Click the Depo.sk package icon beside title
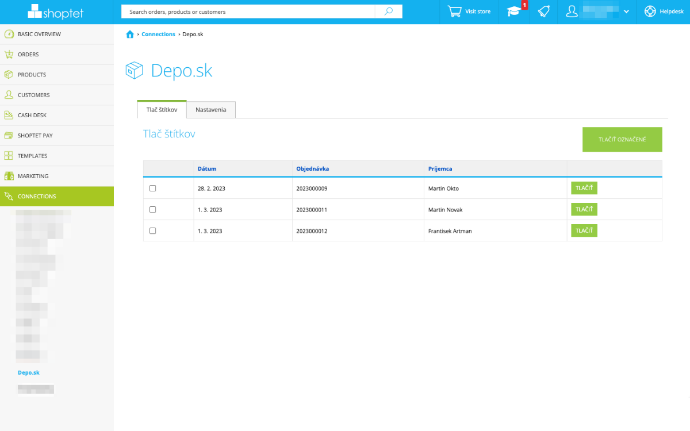690x431 pixels. click(135, 71)
